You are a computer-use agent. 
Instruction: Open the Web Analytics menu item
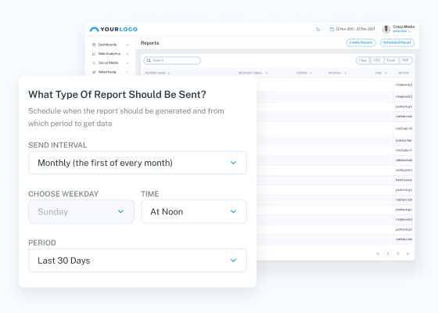tap(109, 54)
